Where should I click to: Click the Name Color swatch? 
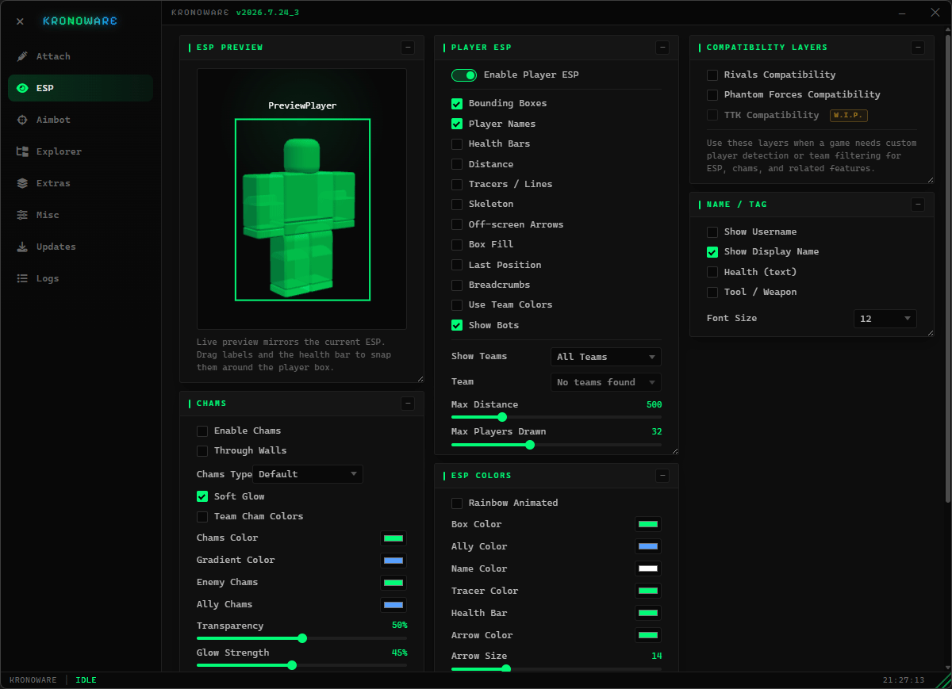point(648,568)
